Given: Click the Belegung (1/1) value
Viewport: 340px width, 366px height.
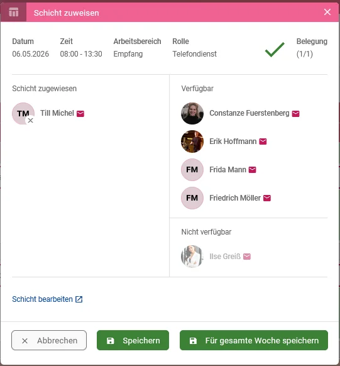Looking at the screenshot, I should point(305,54).
